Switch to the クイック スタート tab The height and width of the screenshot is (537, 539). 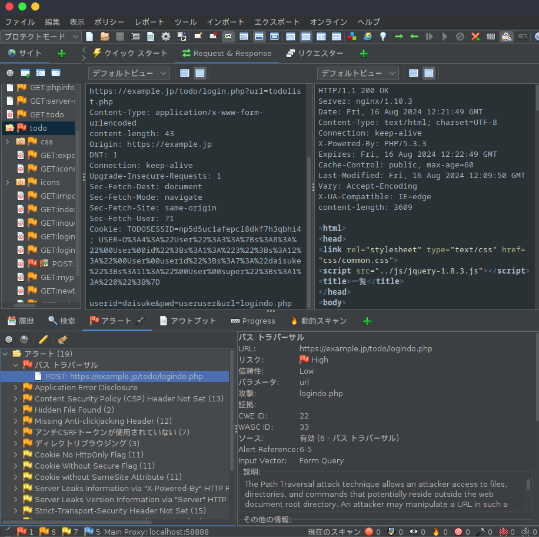tap(130, 54)
